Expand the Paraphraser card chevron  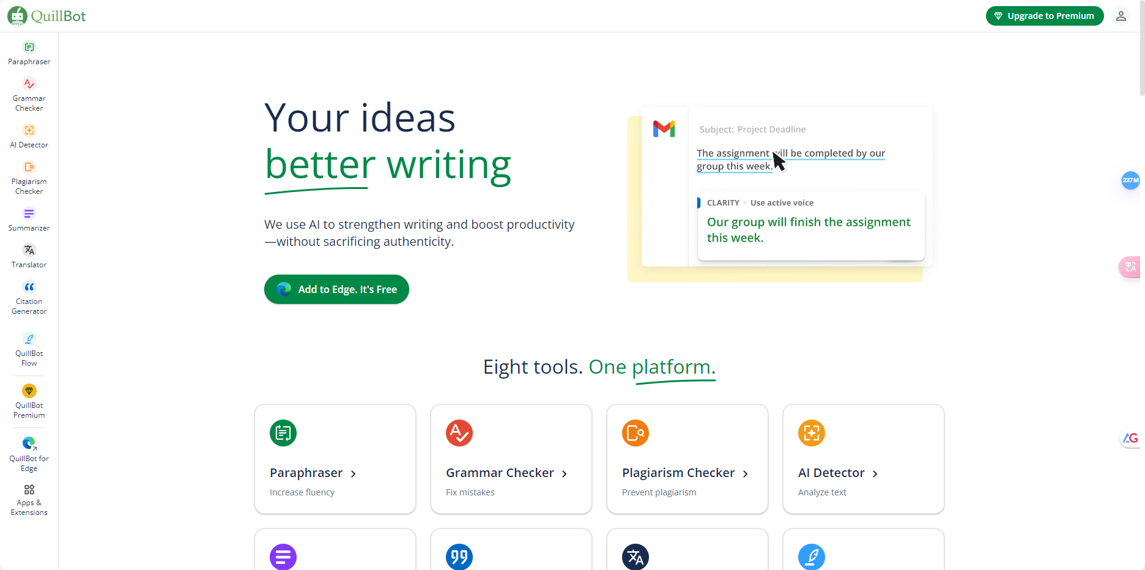click(354, 474)
